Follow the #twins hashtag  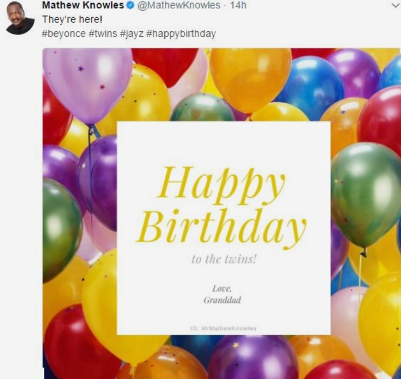[x=103, y=34]
